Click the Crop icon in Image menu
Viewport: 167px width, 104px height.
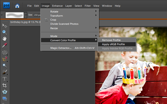point(46,20)
